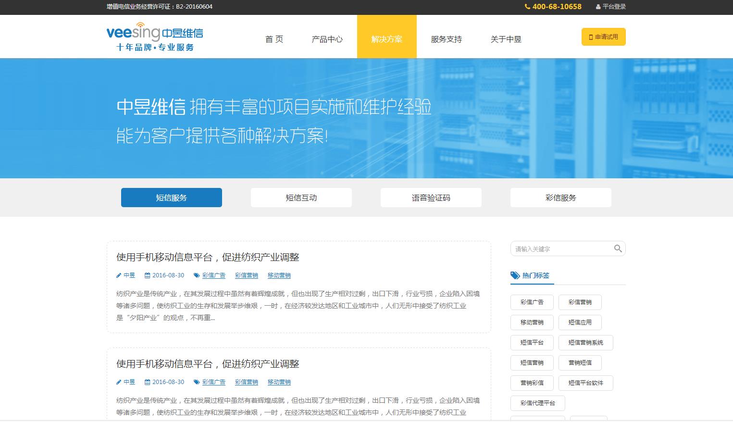This screenshot has width=733, height=422.
Task: Click the phone icon beside 400-68-10658
Action: [x=527, y=7]
